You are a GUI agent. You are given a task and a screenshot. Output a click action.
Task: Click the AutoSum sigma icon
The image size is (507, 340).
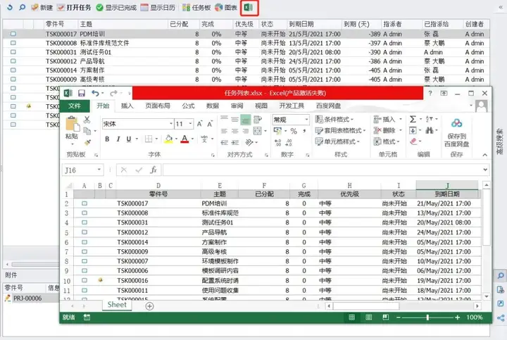click(413, 119)
